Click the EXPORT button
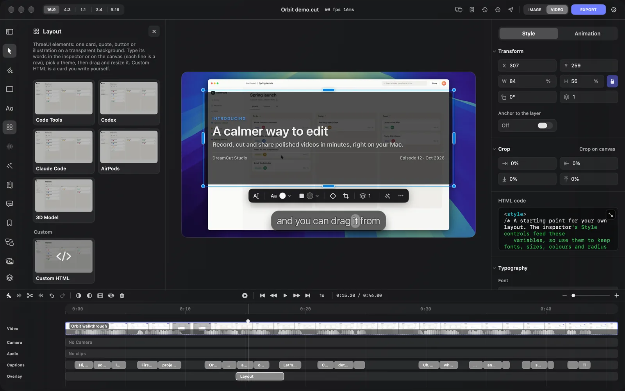 [x=588, y=10]
